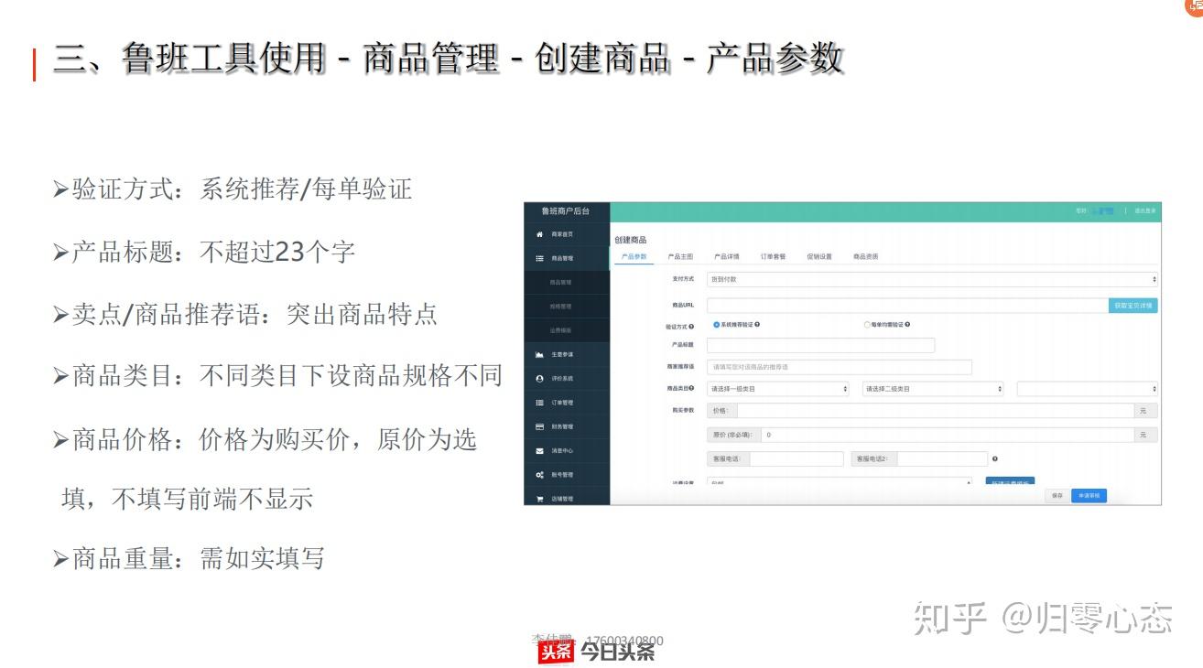
Task: Open the 请选择一级类目 dropdown
Action: click(778, 389)
